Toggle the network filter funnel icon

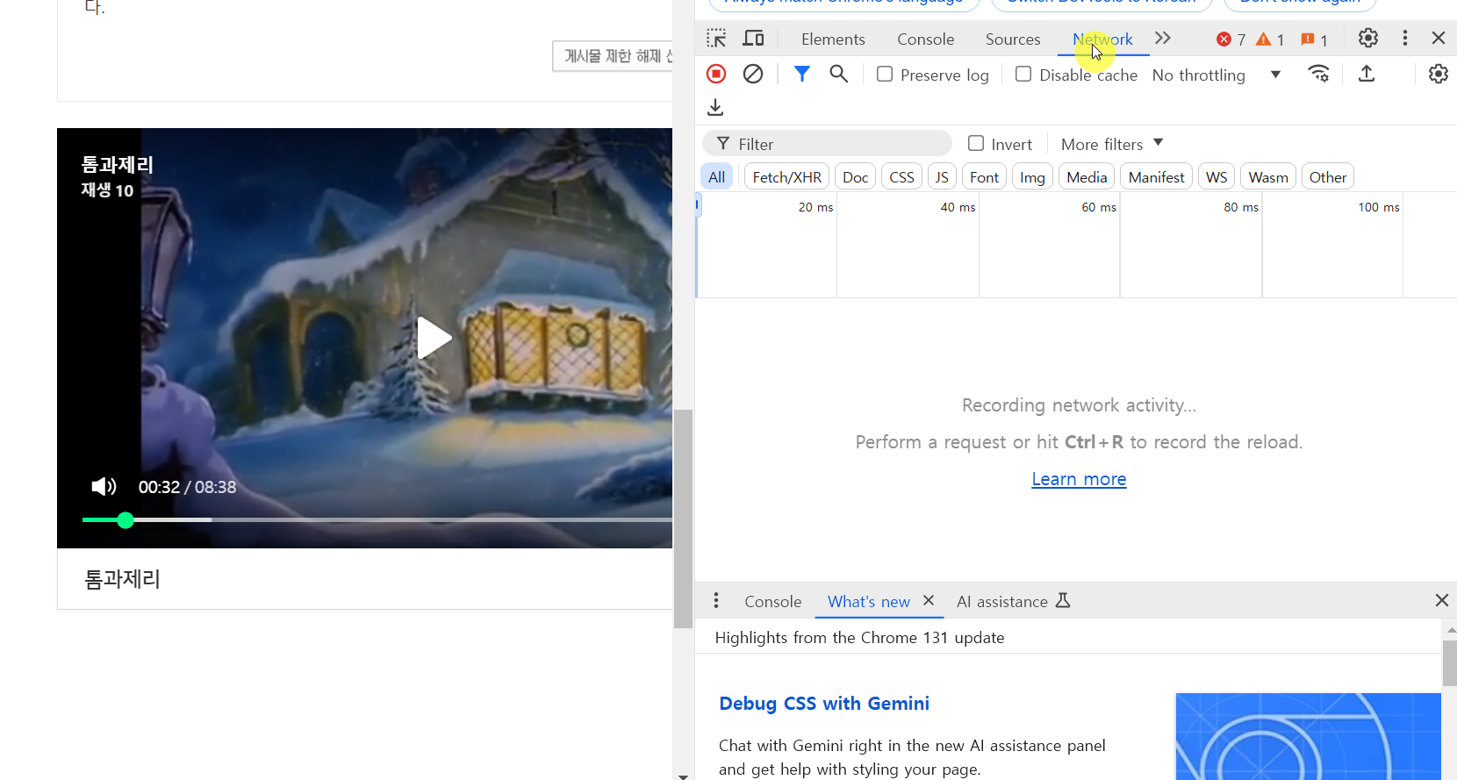(x=801, y=75)
